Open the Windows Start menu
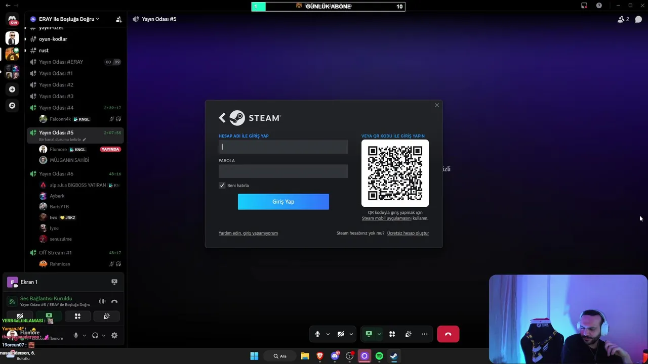648x364 pixels. tap(254, 356)
